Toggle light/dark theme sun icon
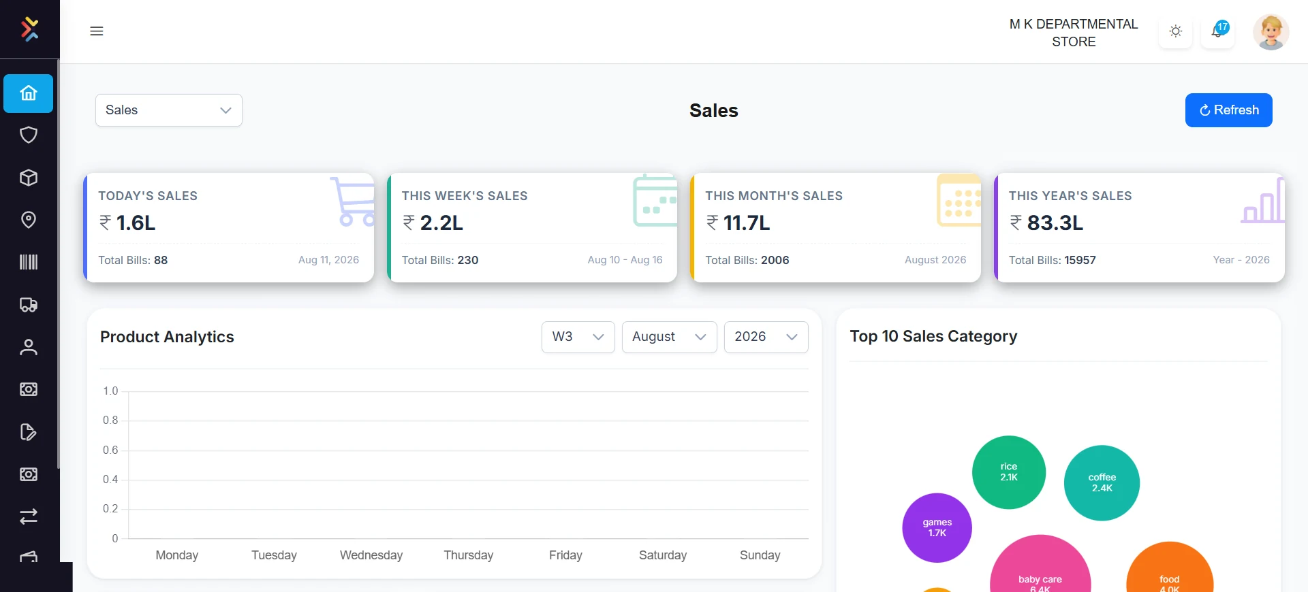The height and width of the screenshot is (592, 1308). click(x=1176, y=31)
